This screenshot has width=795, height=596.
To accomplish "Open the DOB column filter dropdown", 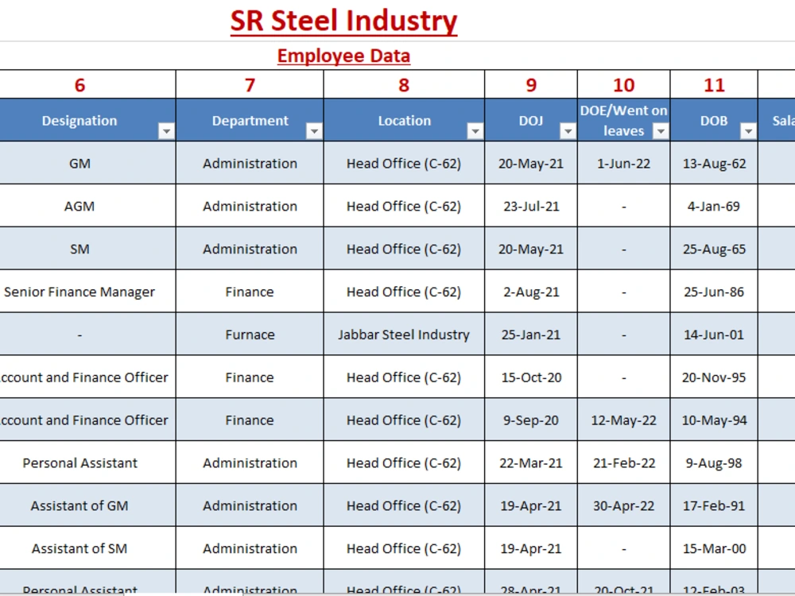I will [x=748, y=131].
